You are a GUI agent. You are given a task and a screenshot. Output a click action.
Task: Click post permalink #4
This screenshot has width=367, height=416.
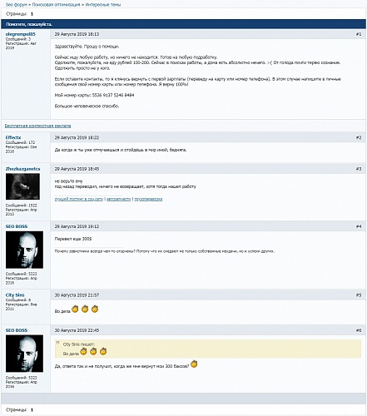coord(359,226)
